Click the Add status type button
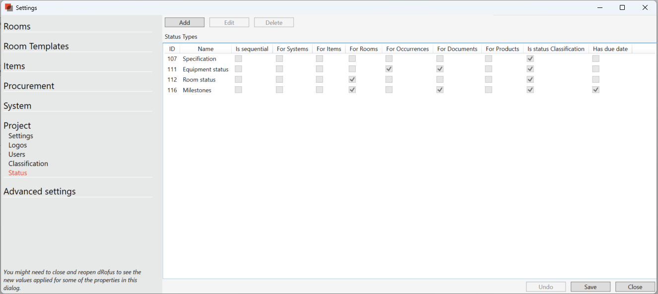The width and height of the screenshot is (658, 294). pos(185,23)
